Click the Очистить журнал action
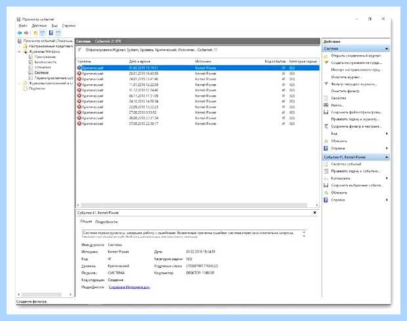 tap(346, 77)
